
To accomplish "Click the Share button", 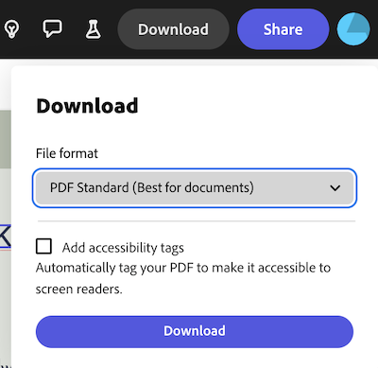I will point(283,29).
